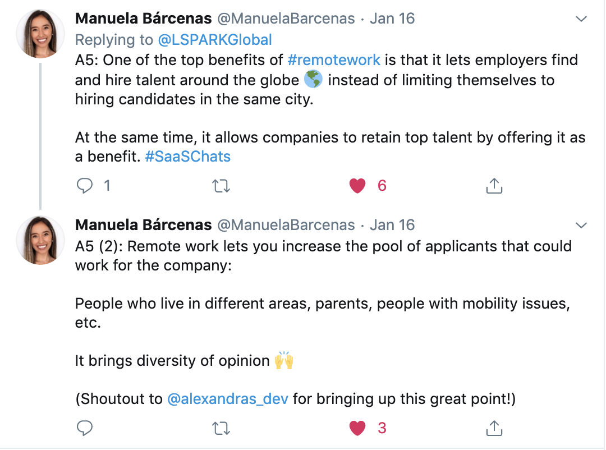Viewport: 606px width, 450px height.
Task: Retweet the first tweet about remote work
Action: (221, 186)
